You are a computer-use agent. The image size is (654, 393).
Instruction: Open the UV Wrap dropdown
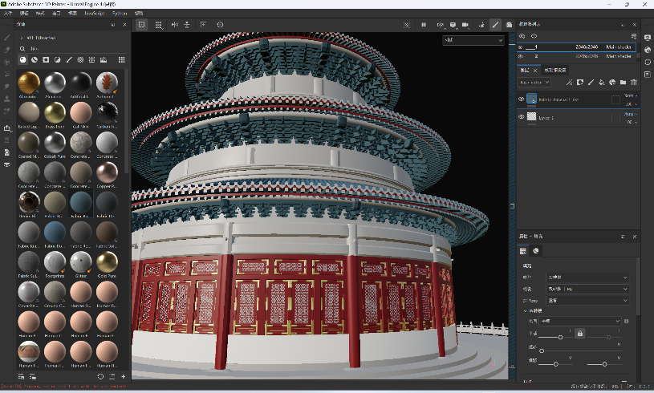[587, 300]
